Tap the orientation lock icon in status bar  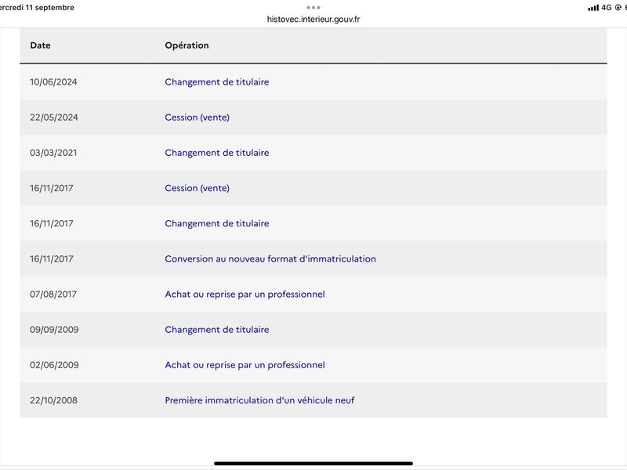tap(618, 8)
